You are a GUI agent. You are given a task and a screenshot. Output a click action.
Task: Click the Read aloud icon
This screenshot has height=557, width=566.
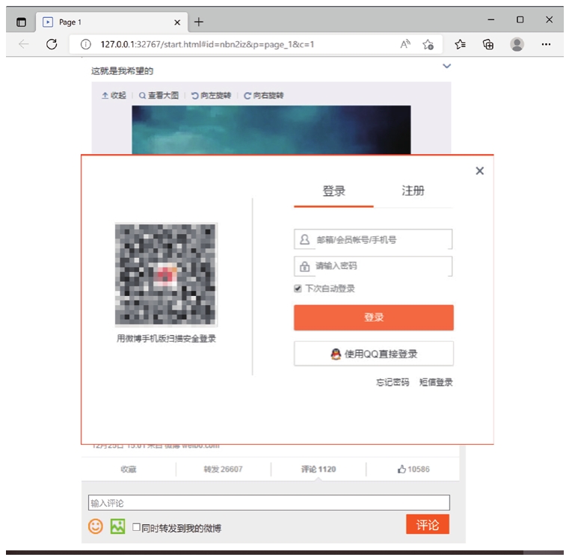(x=405, y=44)
